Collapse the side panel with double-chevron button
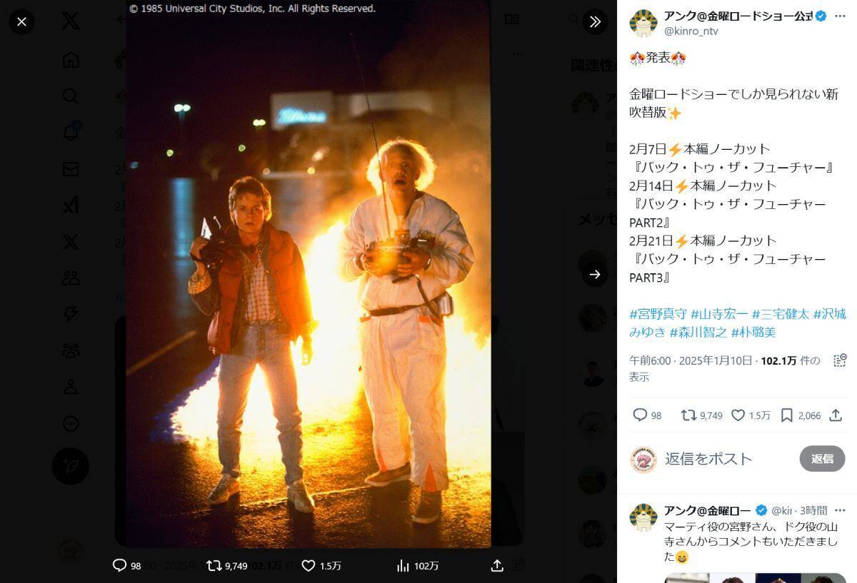 595,21
